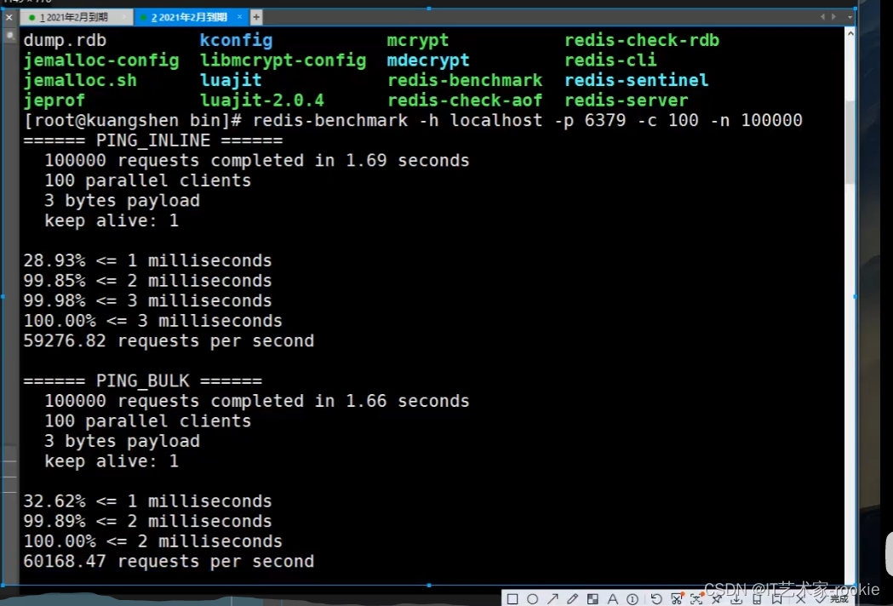Click '60168.47 requests per second' line

[169, 562]
